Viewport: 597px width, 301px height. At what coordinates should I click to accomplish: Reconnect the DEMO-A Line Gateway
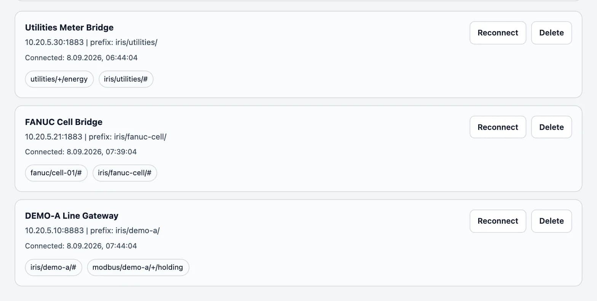point(498,221)
